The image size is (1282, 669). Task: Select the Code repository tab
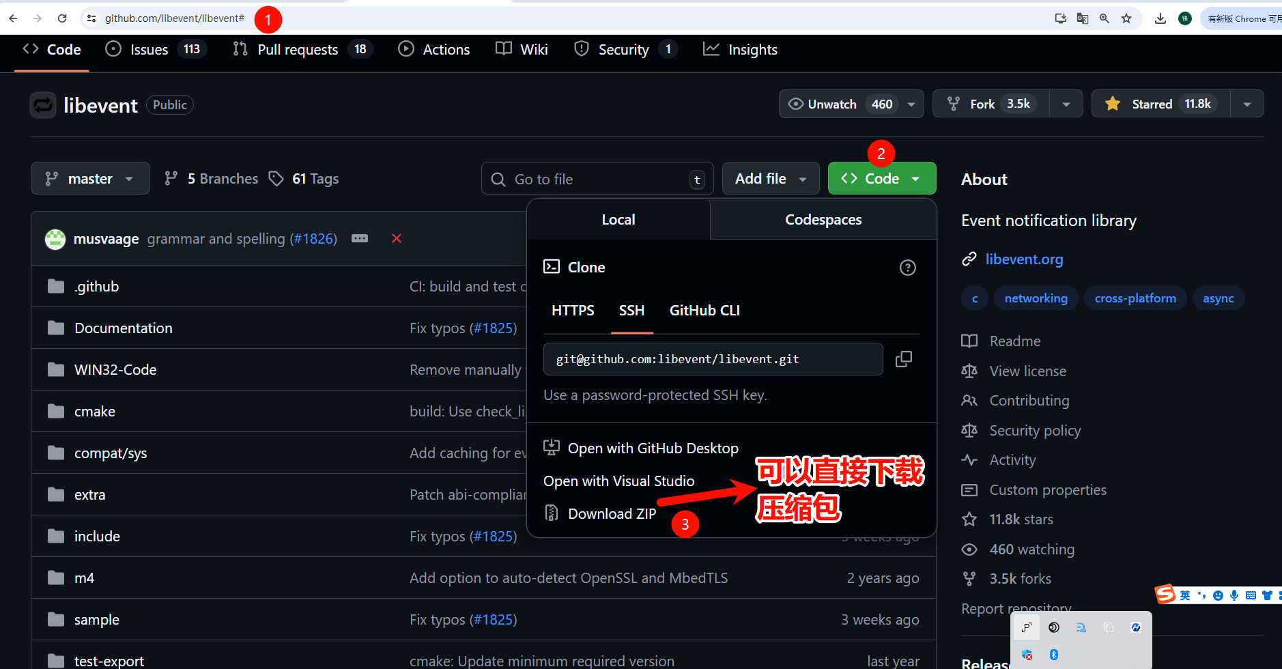click(52, 49)
